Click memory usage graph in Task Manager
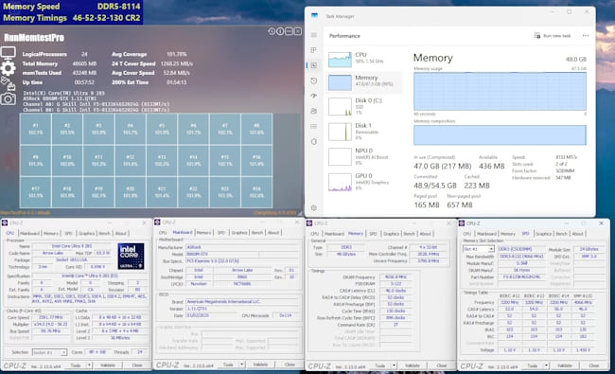Viewport: 615px width, 374px height. (501, 91)
